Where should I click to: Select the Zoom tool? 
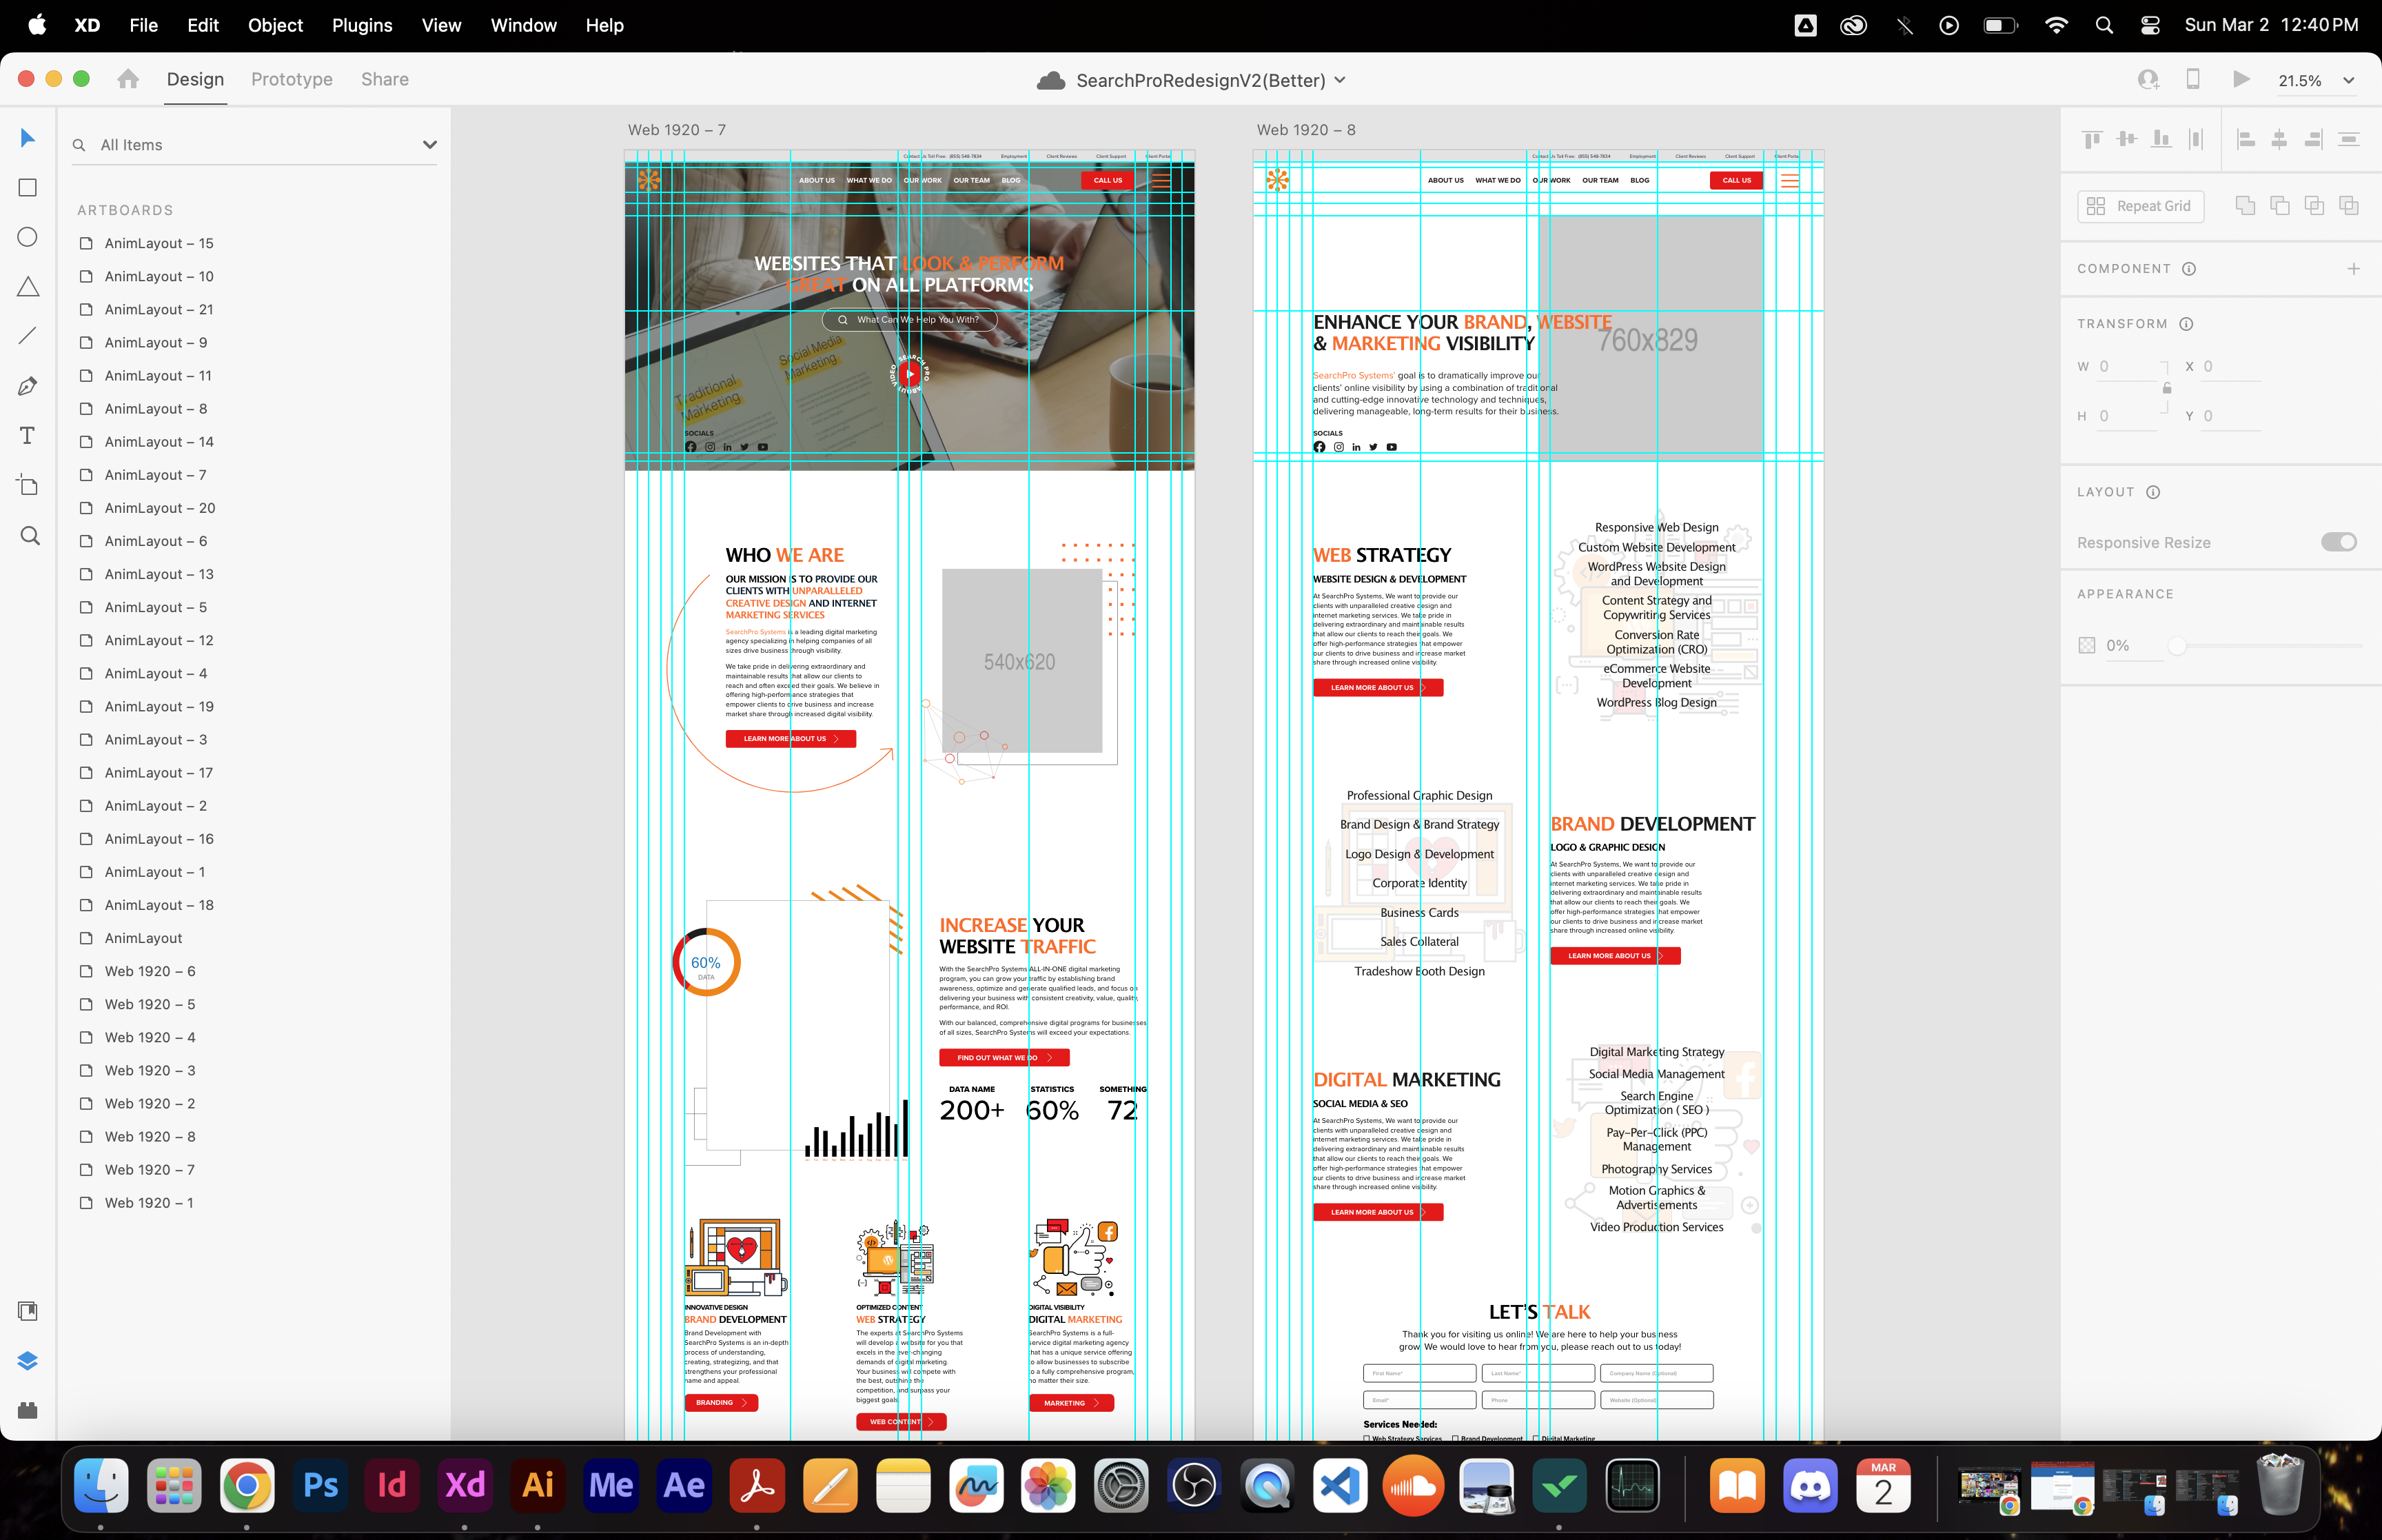tap(30, 536)
